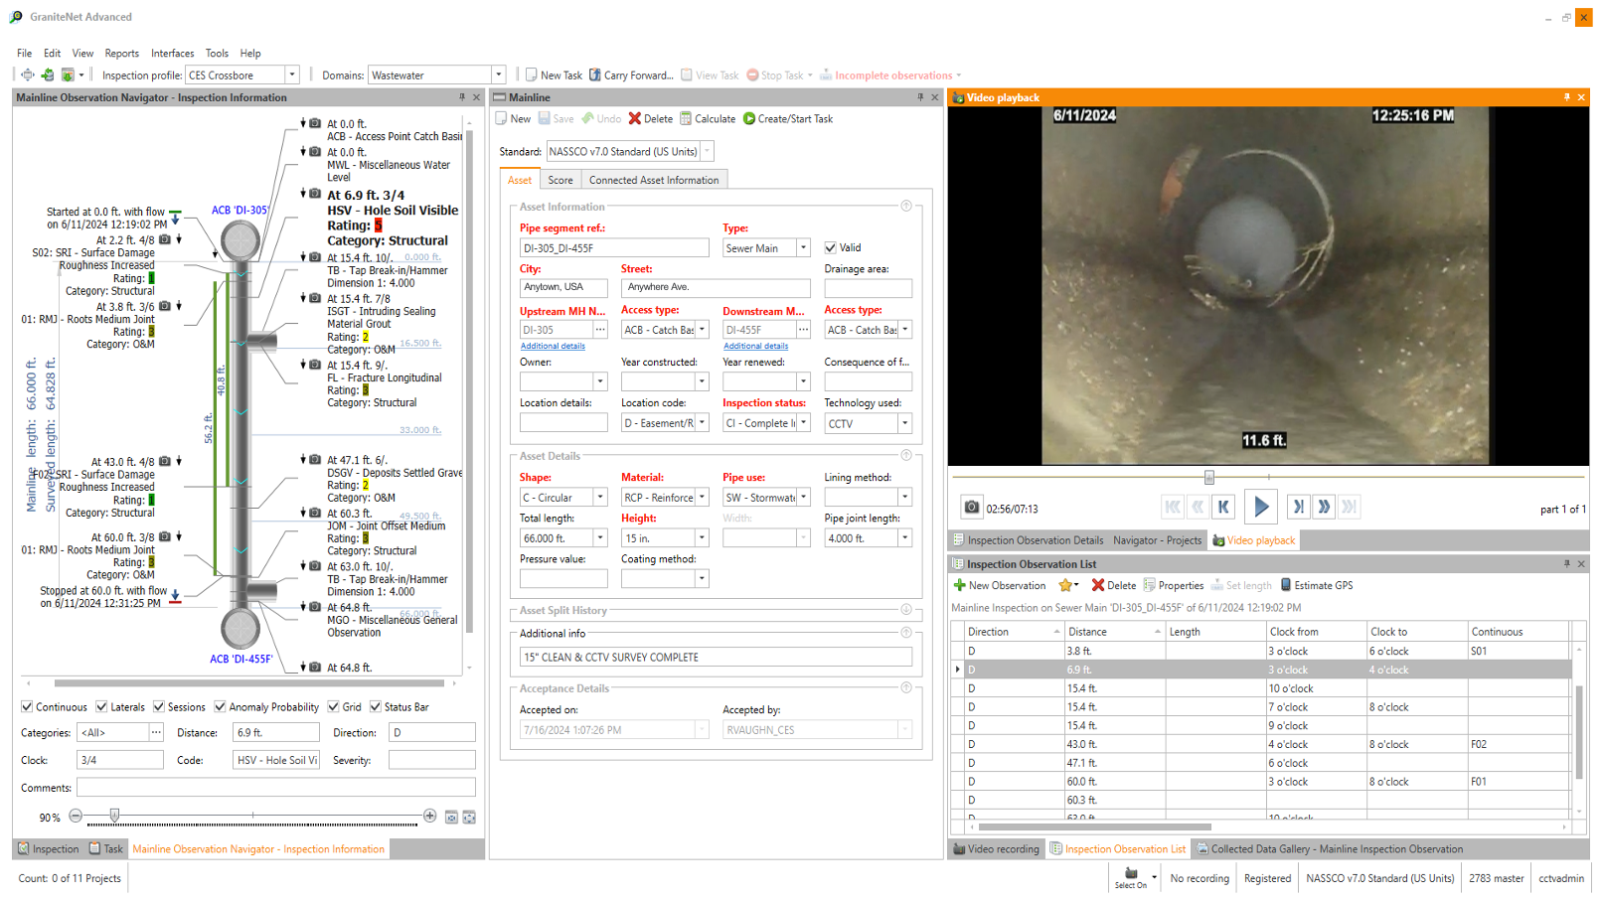The width and height of the screenshot is (1602, 900).
Task: Click Estimate GPS in the observation list
Action: pos(1285,586)
